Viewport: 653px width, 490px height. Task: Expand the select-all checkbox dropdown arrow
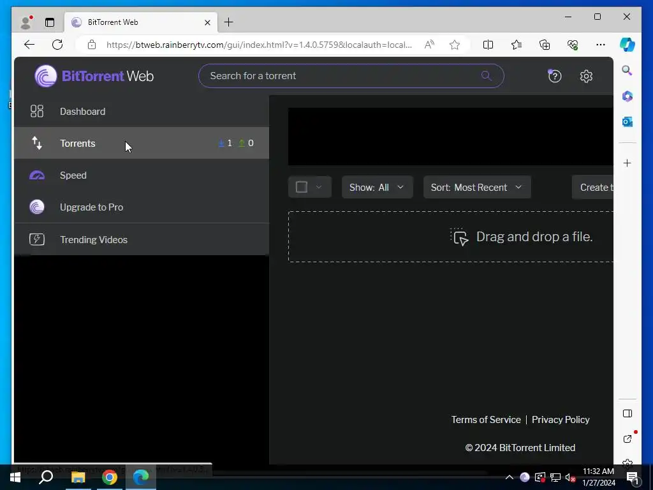coord(319,187)
